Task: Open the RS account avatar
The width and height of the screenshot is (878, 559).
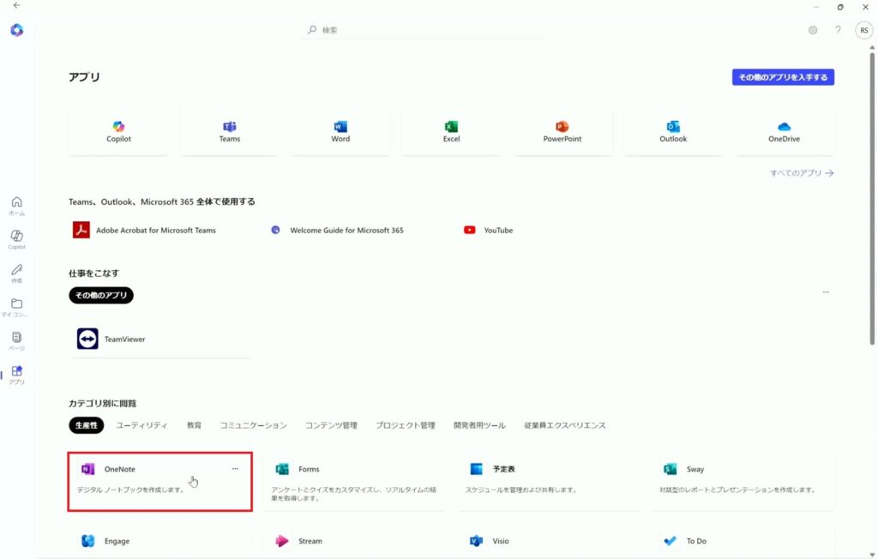Action: (x=864, y=30)
